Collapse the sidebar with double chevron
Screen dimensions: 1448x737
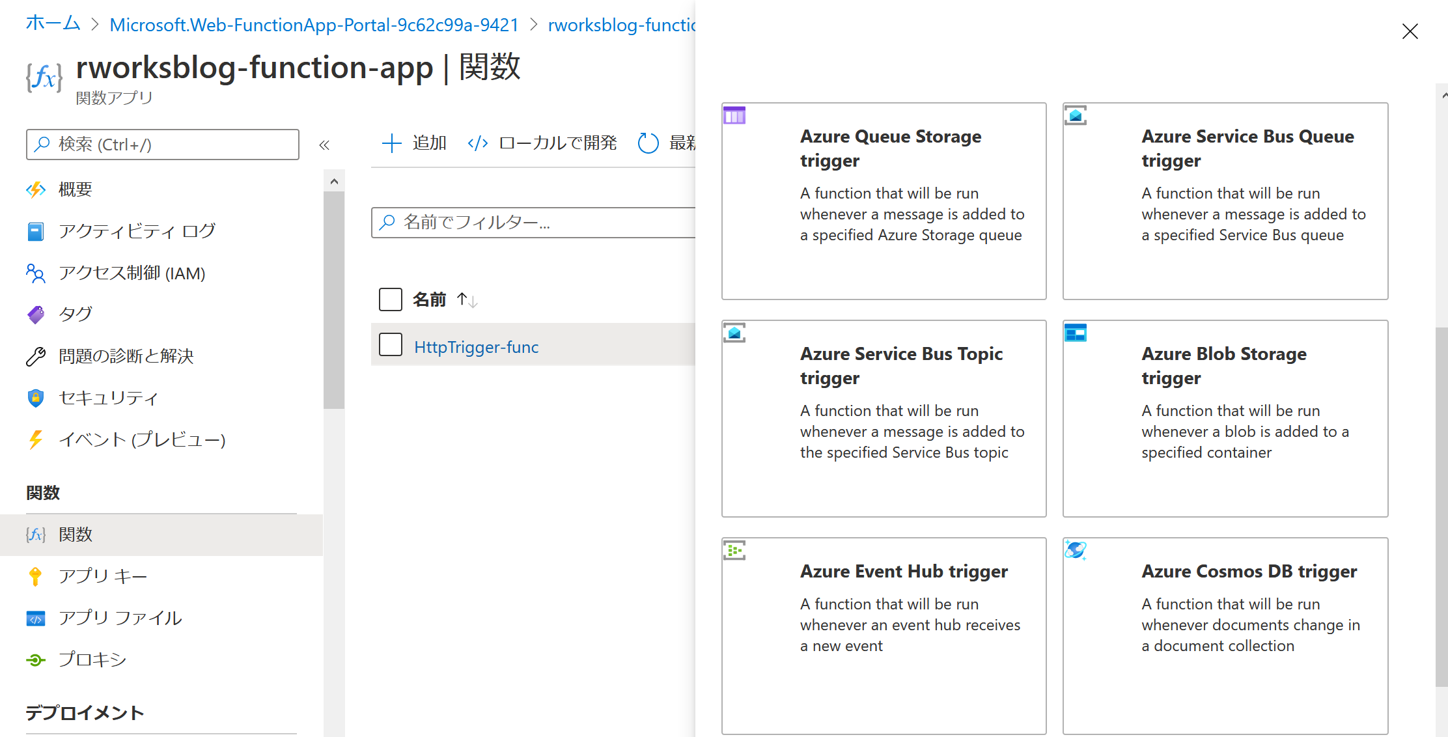[x=324, y=145]
